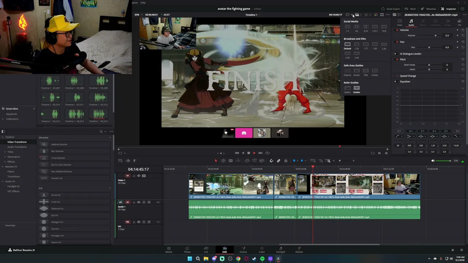The width and height of the screenshot is (468, 263).
Task: Expand the Titles category
Action: (x=5, y=152)
